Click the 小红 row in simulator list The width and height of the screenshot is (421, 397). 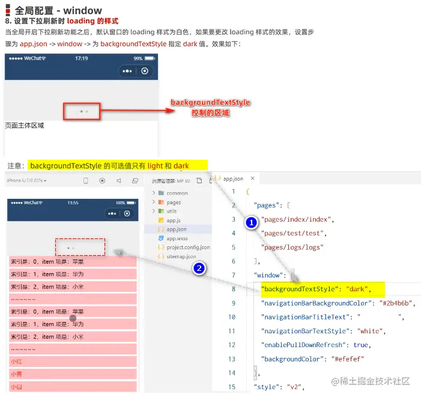coord(73,362)
